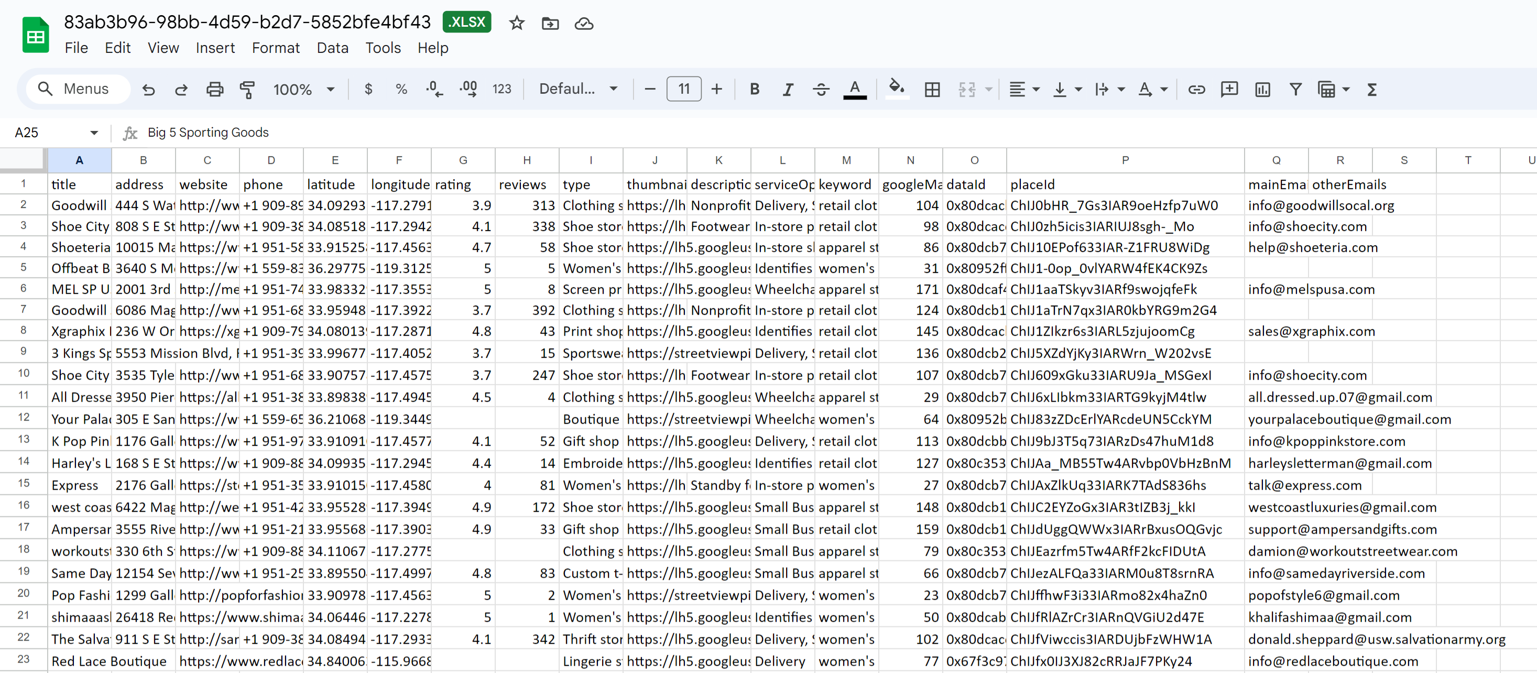Click the filter views table icon
Image resolution: width=1537 pixels, height=673 pixels.
[x=1326, y=90]
